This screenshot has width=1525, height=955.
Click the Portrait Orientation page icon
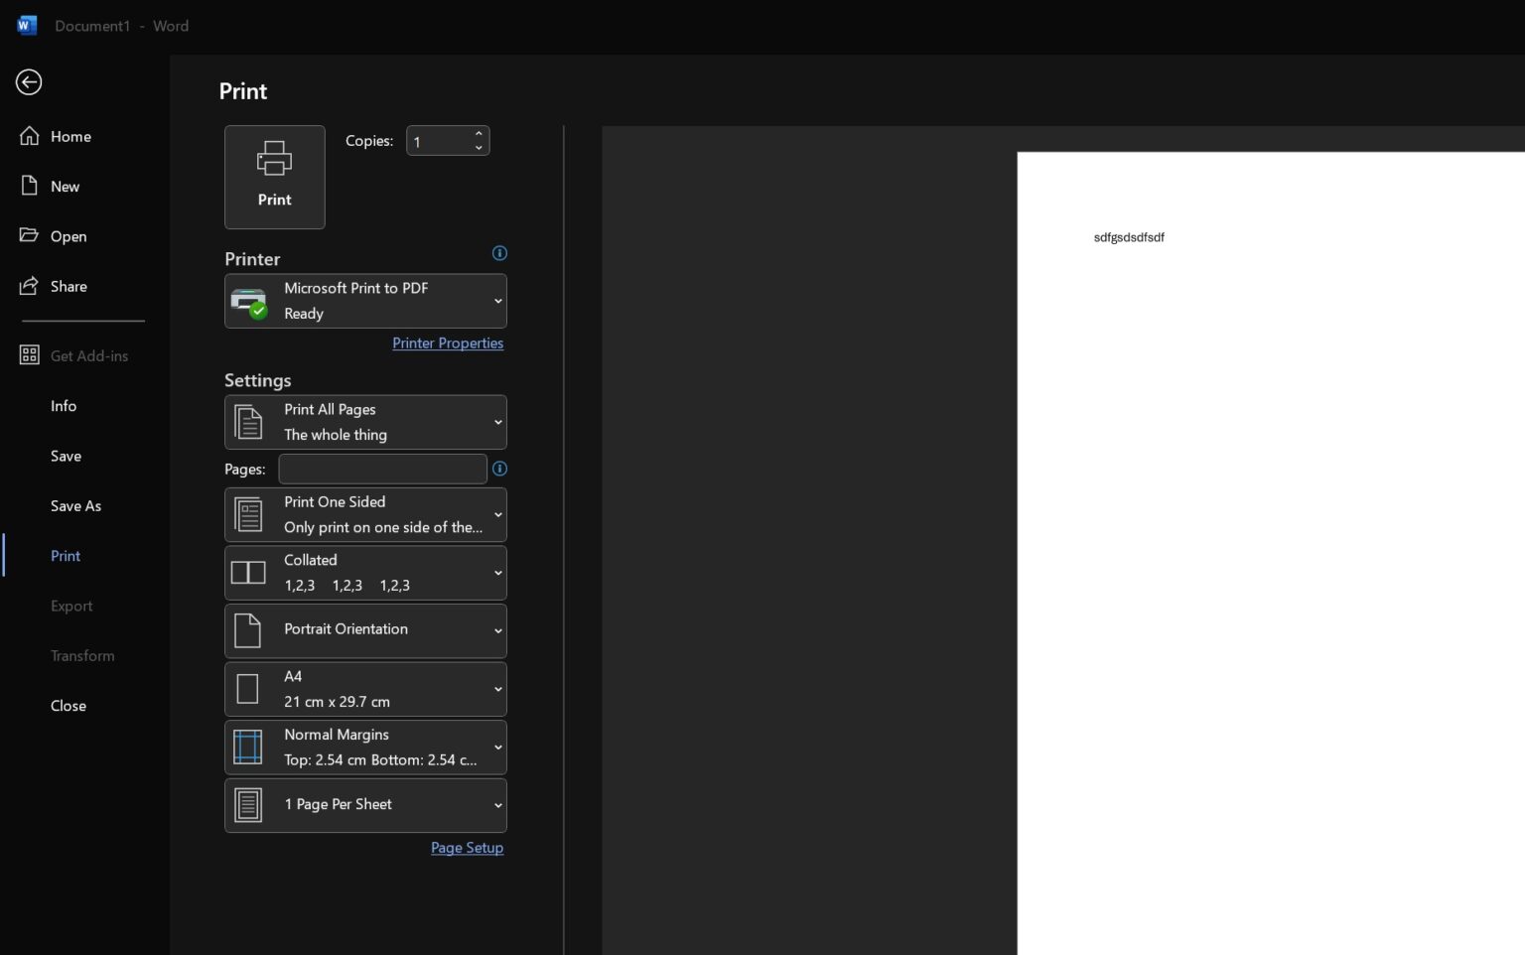(x=248, y=630)
